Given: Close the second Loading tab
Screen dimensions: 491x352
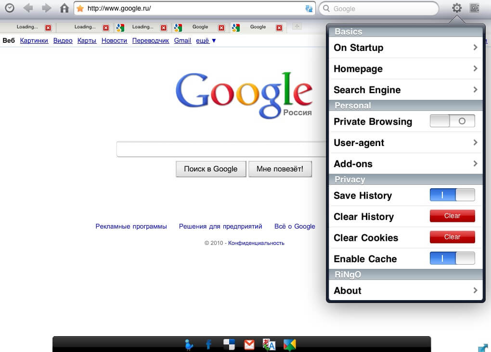Looking at the screenshot, I should coord(106,28).
